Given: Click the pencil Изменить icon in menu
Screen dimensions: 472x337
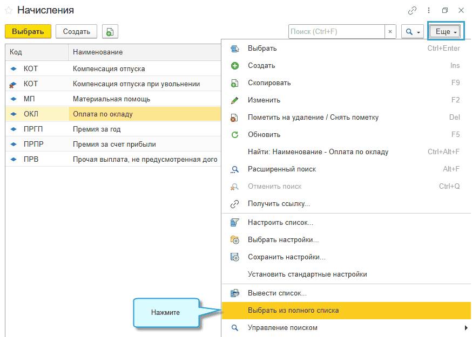Looking at the screenshot, I should point(234,100).
